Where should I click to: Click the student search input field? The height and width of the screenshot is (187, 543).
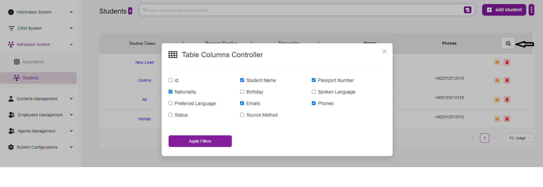click(303, 10)
